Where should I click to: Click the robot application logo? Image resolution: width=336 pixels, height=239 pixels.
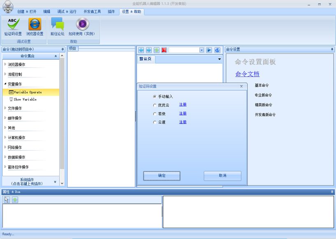8,7
